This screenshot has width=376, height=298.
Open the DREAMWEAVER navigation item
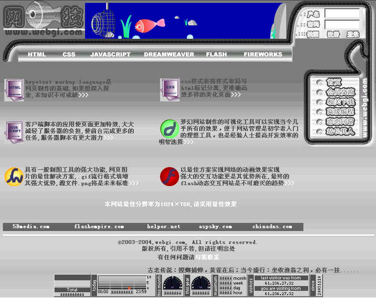[169, 55]
